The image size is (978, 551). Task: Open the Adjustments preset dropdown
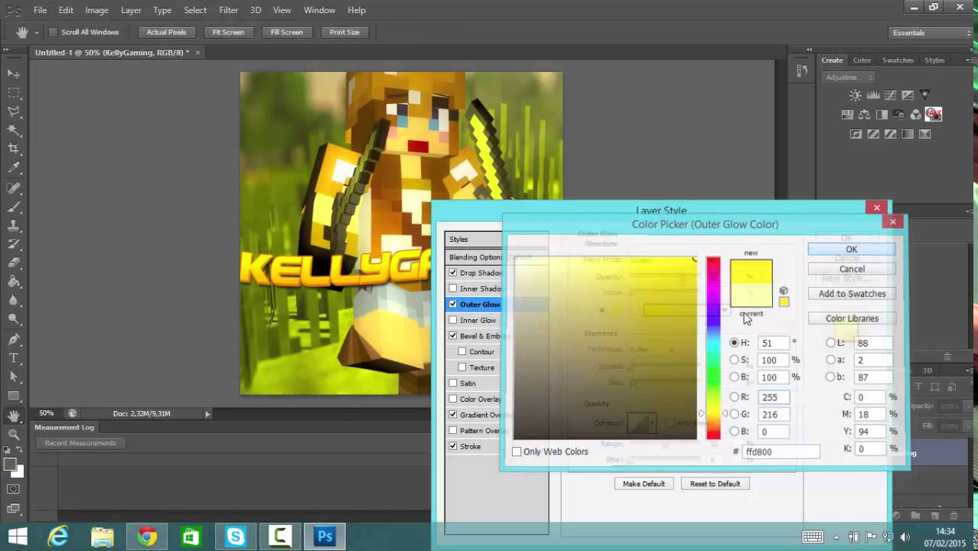pos(849,77)
